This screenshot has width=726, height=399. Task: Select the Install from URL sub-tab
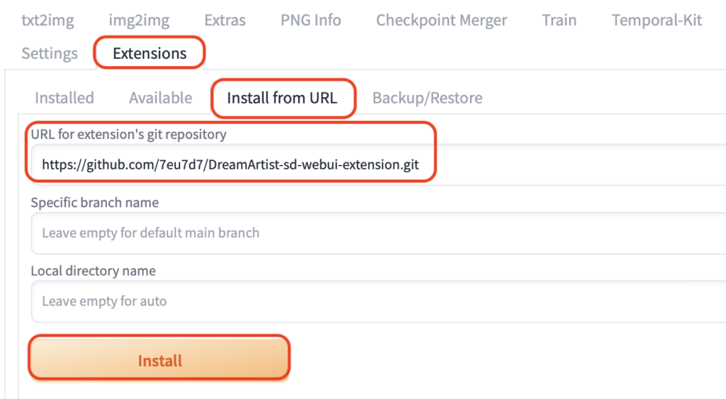[x=282, y=98]
